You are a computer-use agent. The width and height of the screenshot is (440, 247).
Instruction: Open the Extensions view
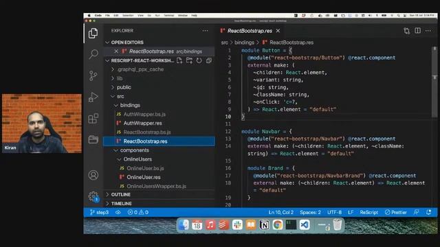[x=93, y=119]
